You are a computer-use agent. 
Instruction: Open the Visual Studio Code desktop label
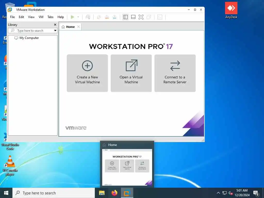coord(10,146)
